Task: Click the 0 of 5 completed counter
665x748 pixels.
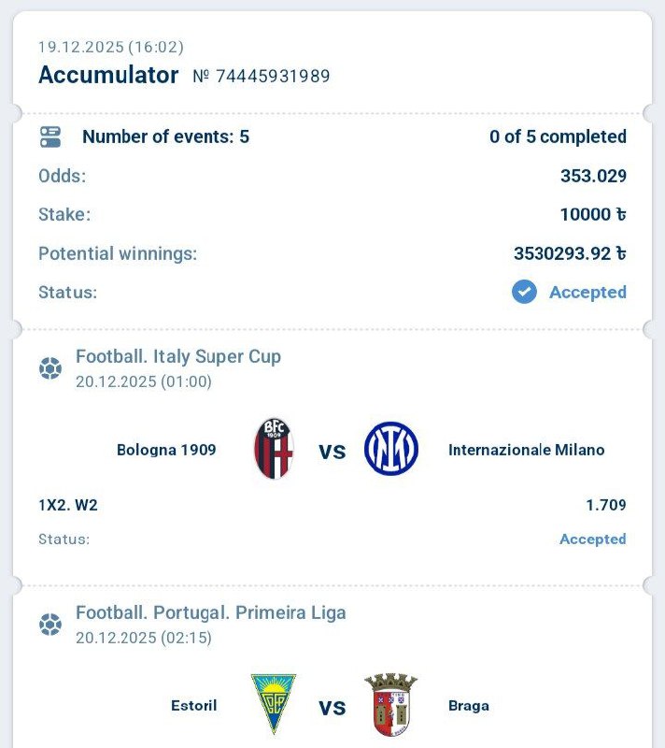Action: point(558,137)
